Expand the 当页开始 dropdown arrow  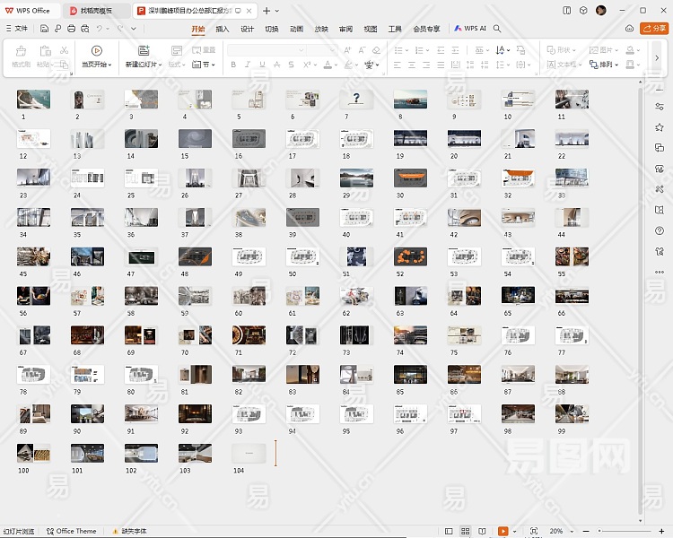pyautogui.click(x=109, y=65)
